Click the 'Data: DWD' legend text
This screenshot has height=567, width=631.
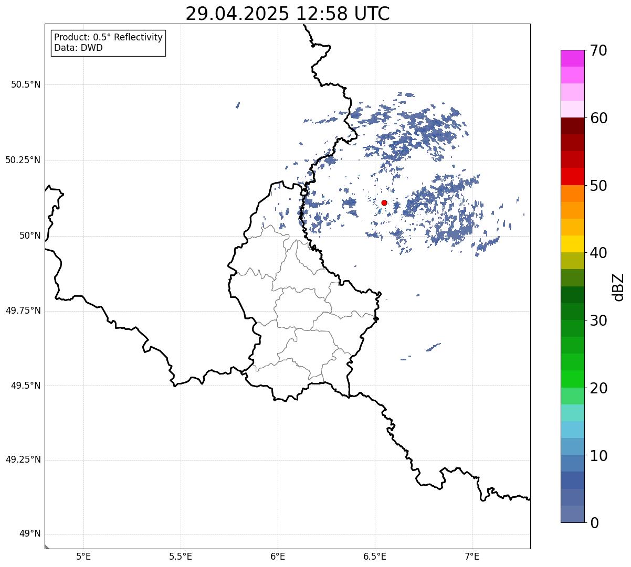(x=78, y=48)
